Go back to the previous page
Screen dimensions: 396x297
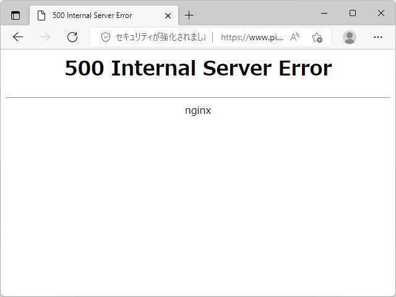(18, 37)
